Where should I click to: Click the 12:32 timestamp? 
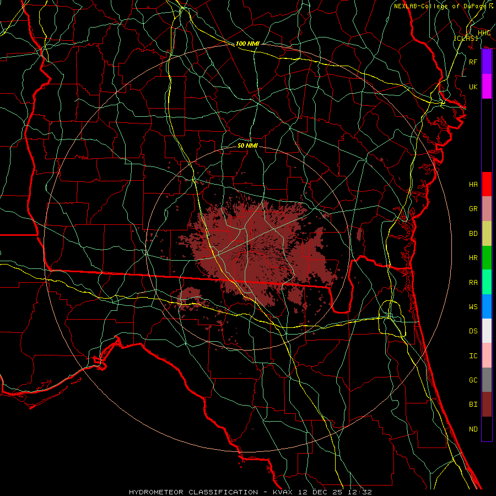pyautogui.click(x=360, y=492)
